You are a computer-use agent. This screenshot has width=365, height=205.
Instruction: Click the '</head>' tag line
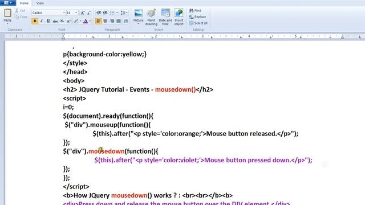click(75, 72)
